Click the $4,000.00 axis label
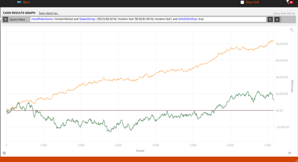This screenshot has width=298, height=162. pyautogui.click(x=282, y=77)
